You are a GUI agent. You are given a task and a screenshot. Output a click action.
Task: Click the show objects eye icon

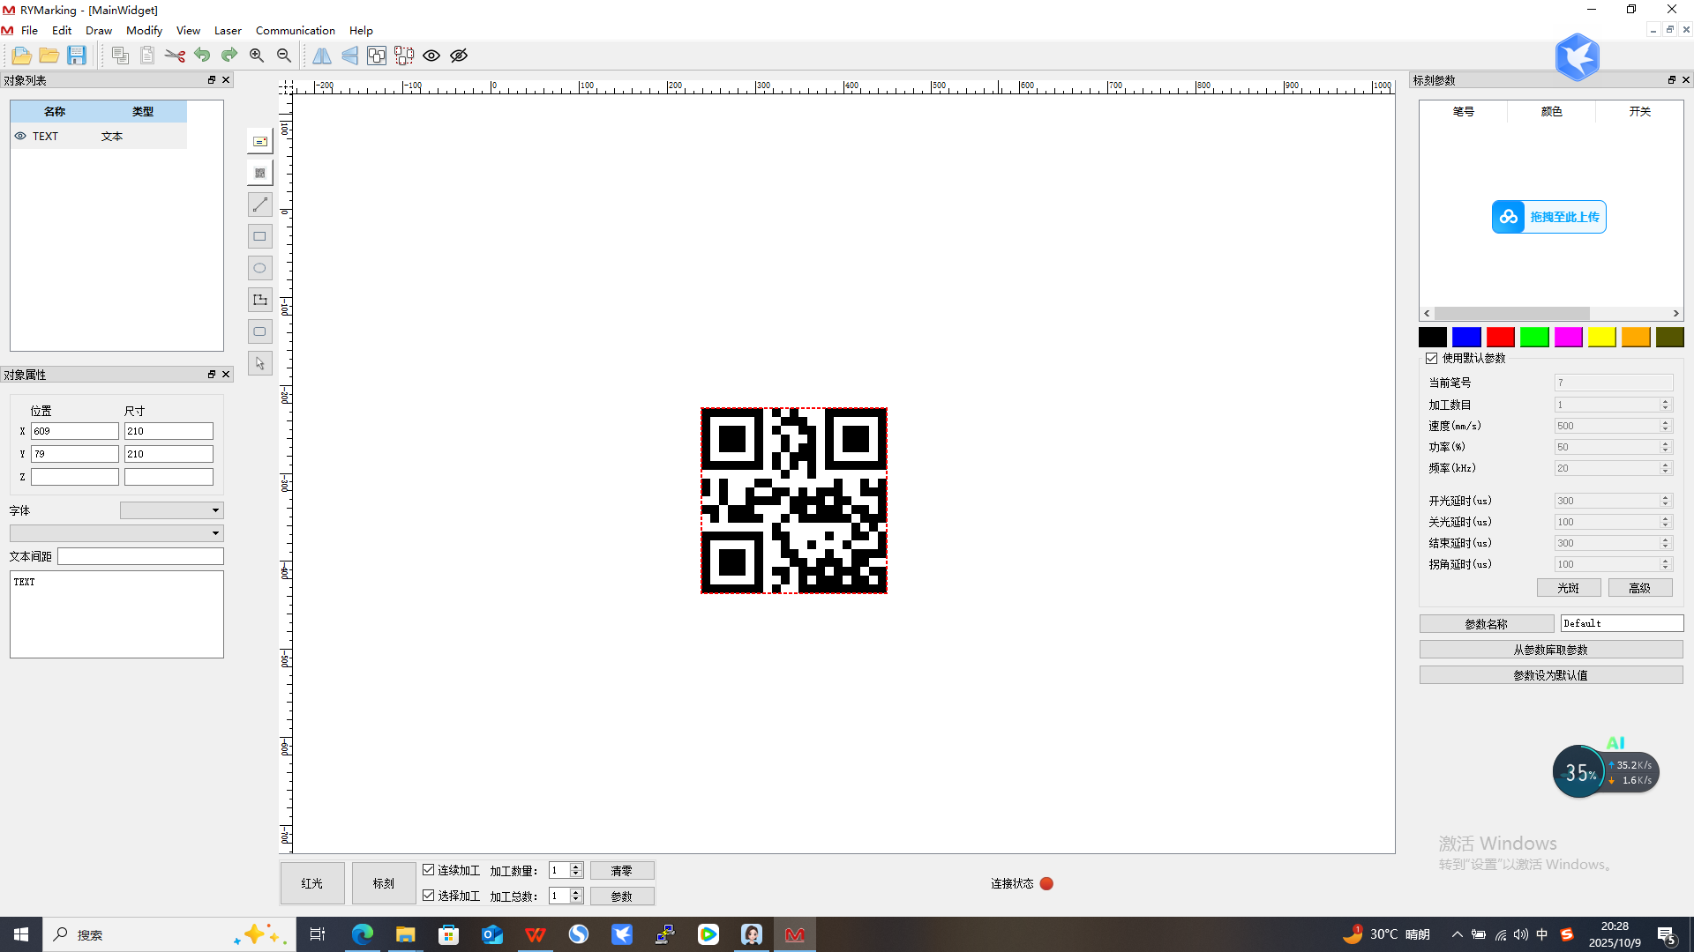click(x=431, y=55)
